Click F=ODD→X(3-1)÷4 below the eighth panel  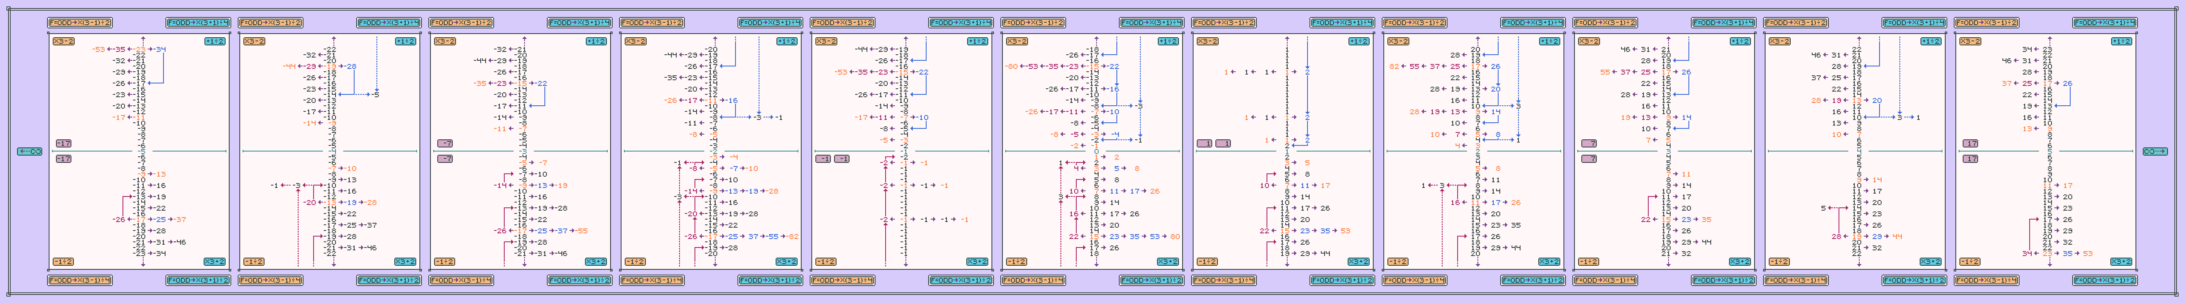click(x=1415, y=280)
